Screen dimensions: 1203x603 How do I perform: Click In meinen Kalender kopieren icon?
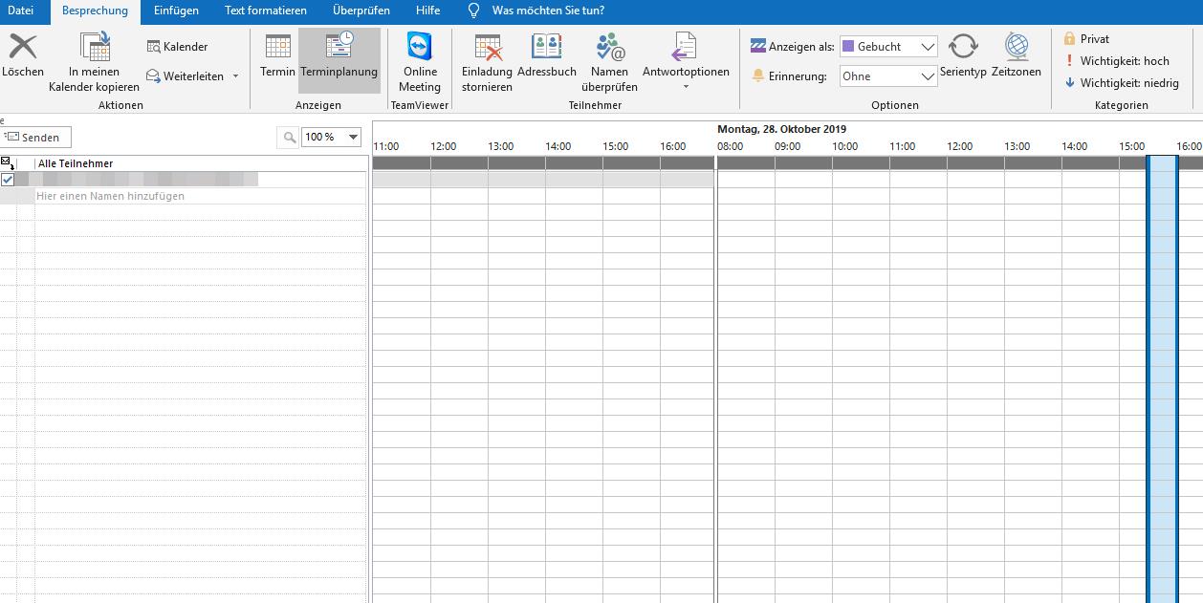tap(95, 47)
